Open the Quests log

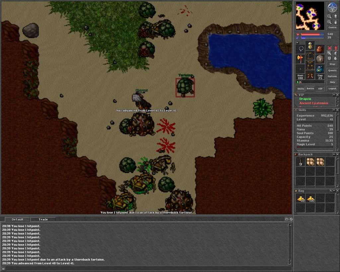(332, 70)
